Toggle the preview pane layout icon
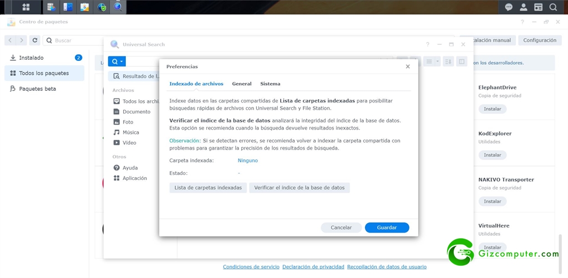This screenshot has height=278, width=568. 461,61
